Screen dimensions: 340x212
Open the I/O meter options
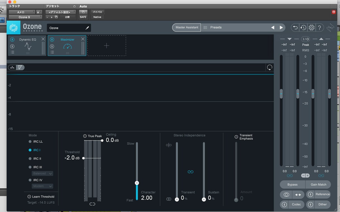306,39
